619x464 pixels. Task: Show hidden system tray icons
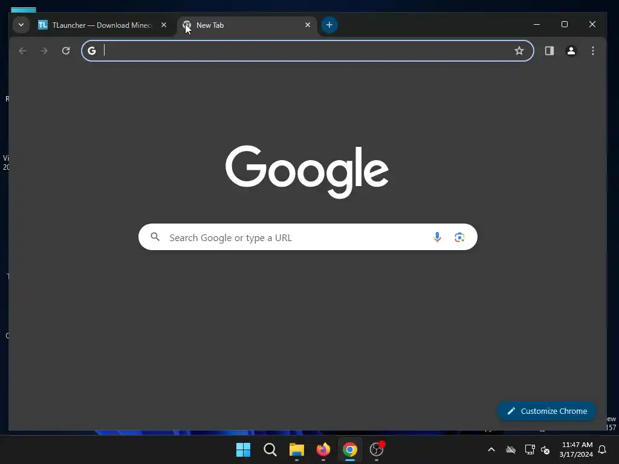pyautogui.click(x=491, y=449)
